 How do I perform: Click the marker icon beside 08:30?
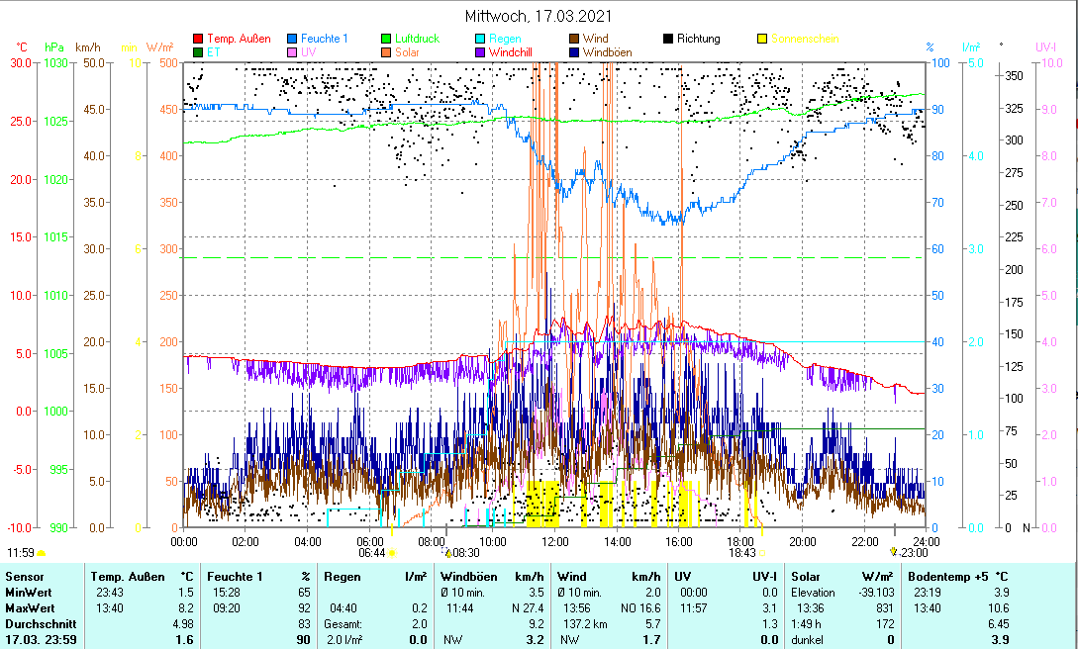[447, 553]
